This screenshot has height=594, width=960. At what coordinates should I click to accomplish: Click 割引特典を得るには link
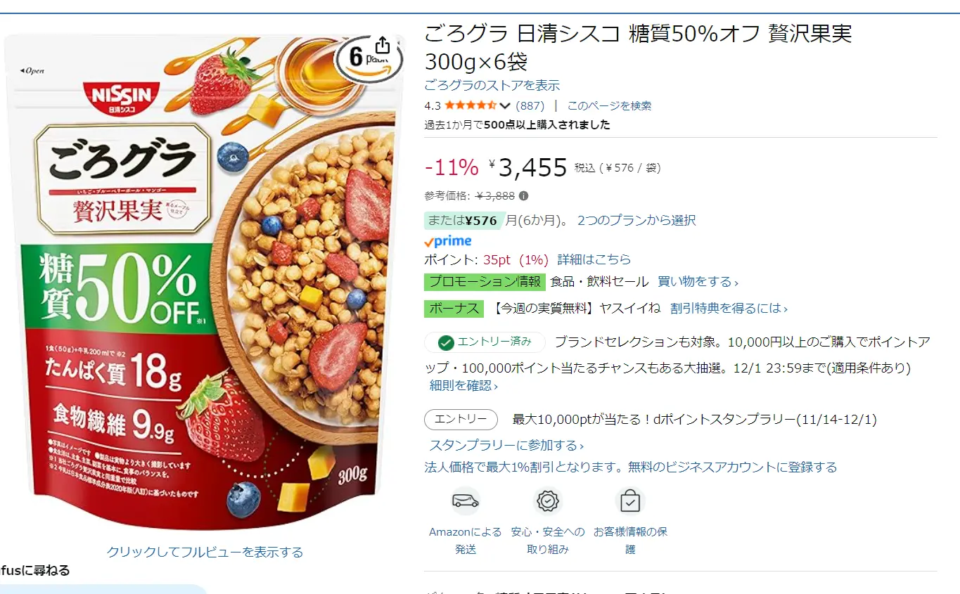729,309
